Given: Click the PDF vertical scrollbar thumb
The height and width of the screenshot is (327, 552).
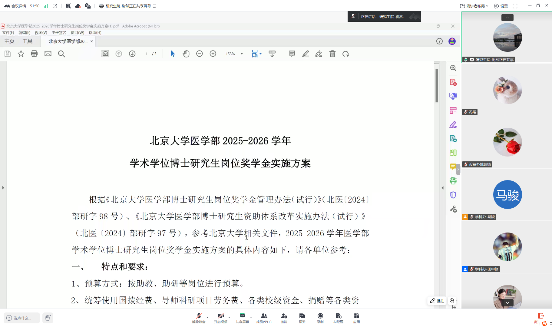Looking at the screenshot, I should click(437, 86).
